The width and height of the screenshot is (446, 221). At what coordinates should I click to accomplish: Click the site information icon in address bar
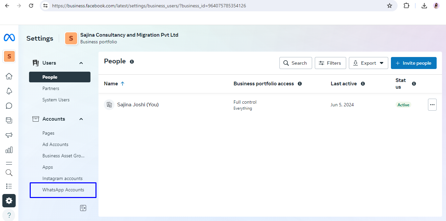point(46,6)
